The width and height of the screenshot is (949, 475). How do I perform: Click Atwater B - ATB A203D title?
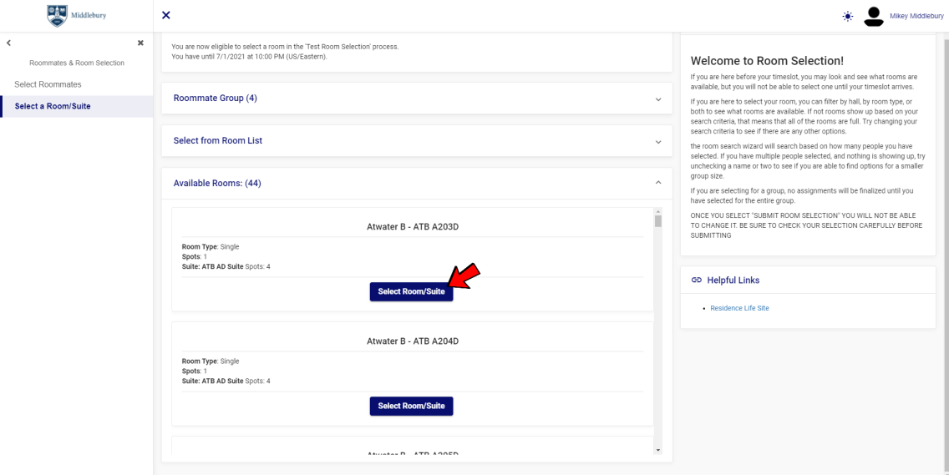(x=413, y=227)
